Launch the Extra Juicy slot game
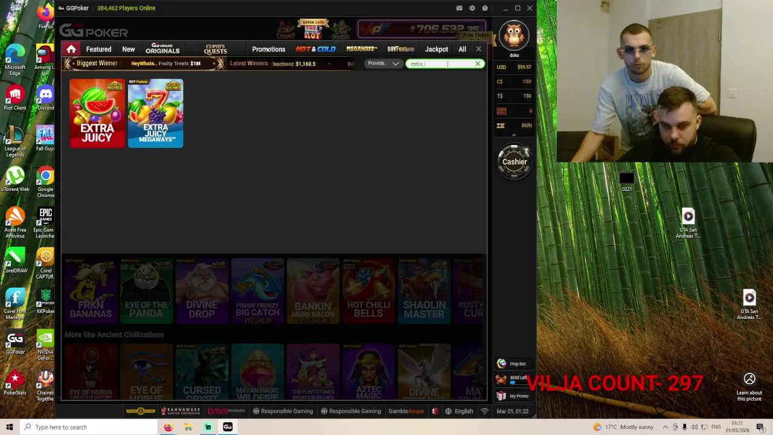The height and width of the screenshot is (435, 773). tap(97, 113)
